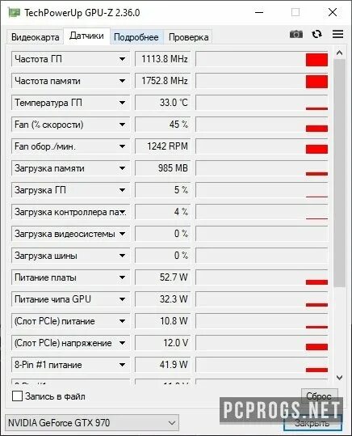
Task: Click the scroll up arrow of the sensor list
Action: click(339, 53)
